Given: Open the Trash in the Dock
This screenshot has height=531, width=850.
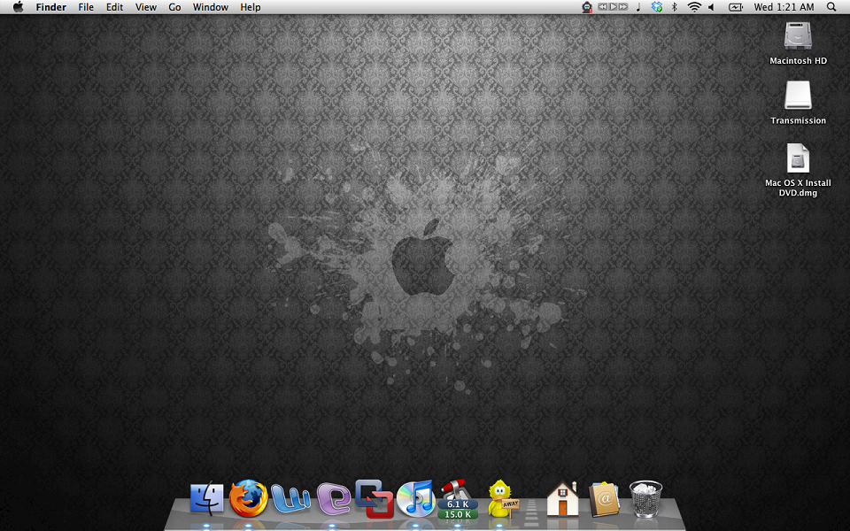Looking at the screenshot, I should tap(645, 499).
